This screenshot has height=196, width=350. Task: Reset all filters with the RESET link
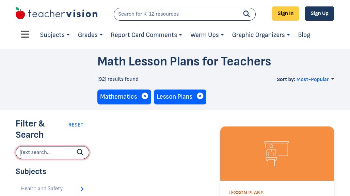pyautogui.click(x=76, y=125)
